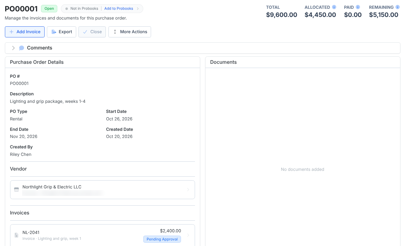
Task: Click the $0.00 paid amount
Action: coord(353,15)
